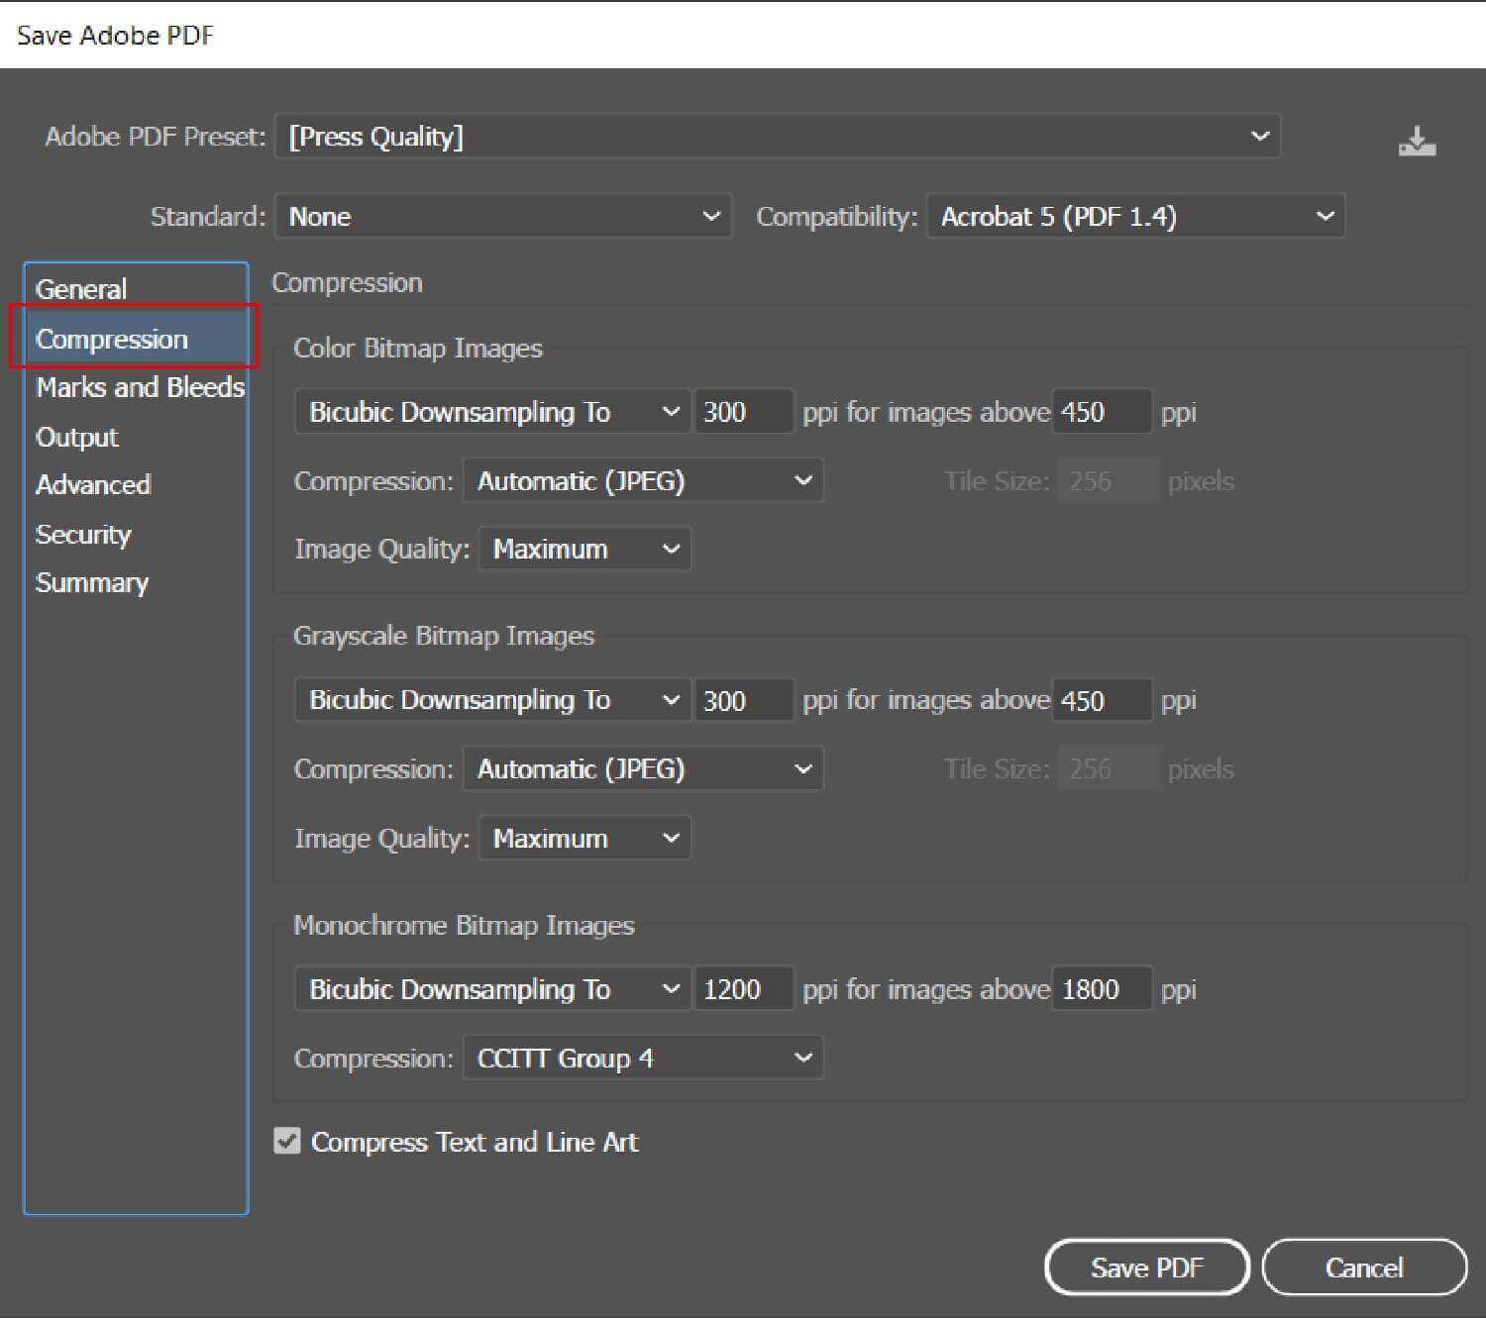Image resolution: width=1486 pixels, height=1318 pixels.
Task: Click the save preset download icon
Action: coord(1417,142)
